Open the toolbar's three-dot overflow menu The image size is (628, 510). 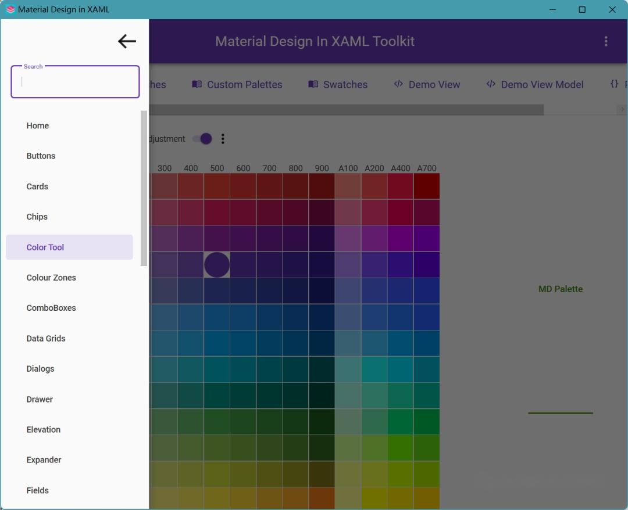(x=605, y=41)
